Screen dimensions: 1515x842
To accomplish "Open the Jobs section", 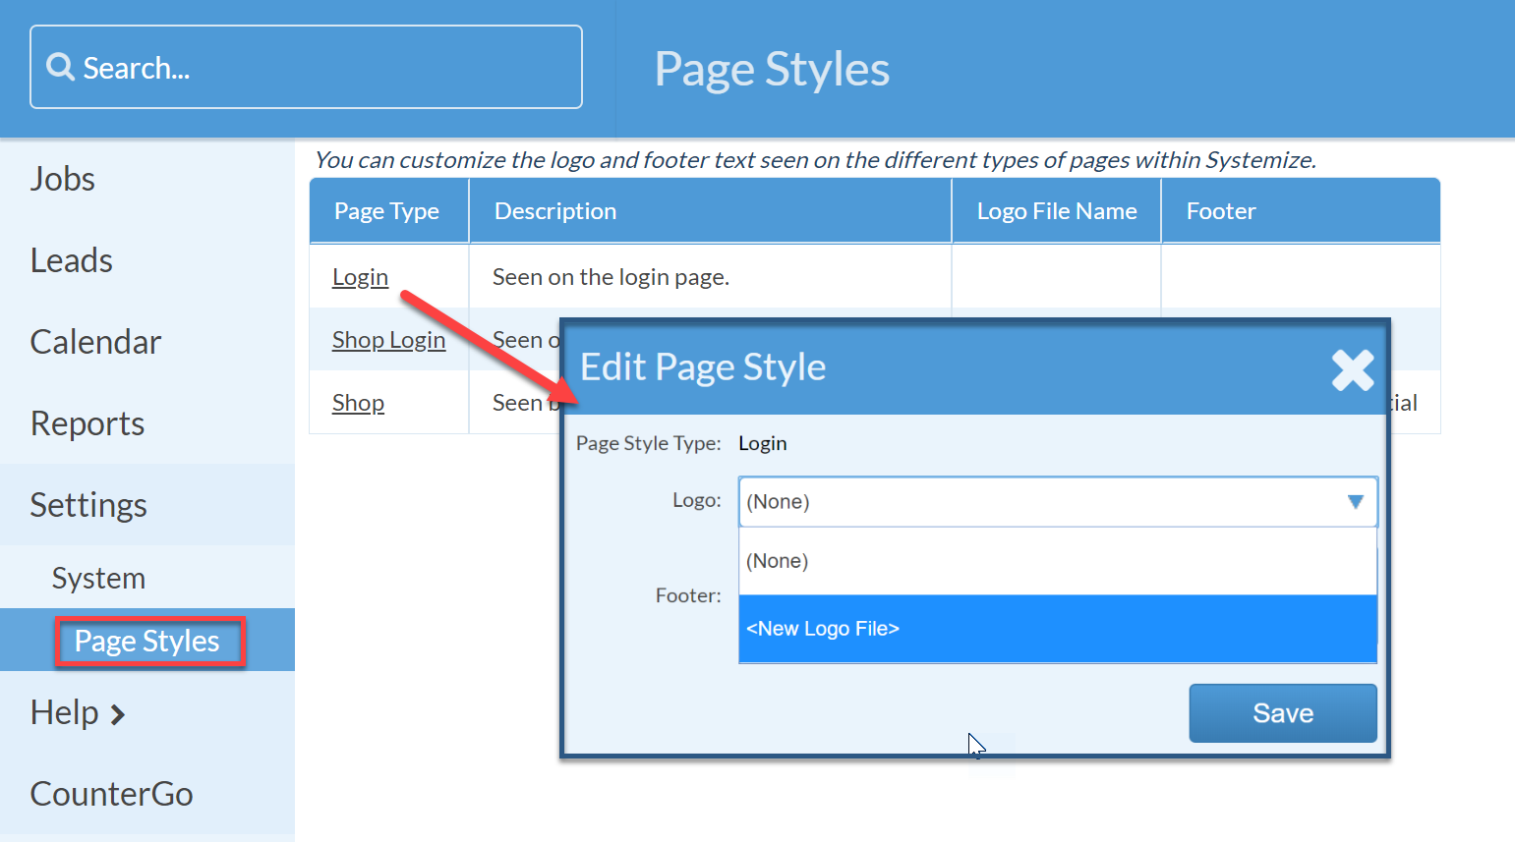I will coord(62,179).
